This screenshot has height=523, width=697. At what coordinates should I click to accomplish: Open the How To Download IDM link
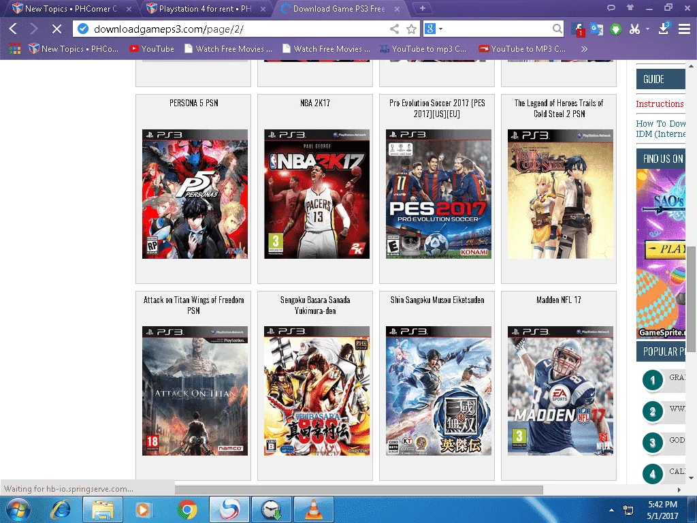point(660,129)
